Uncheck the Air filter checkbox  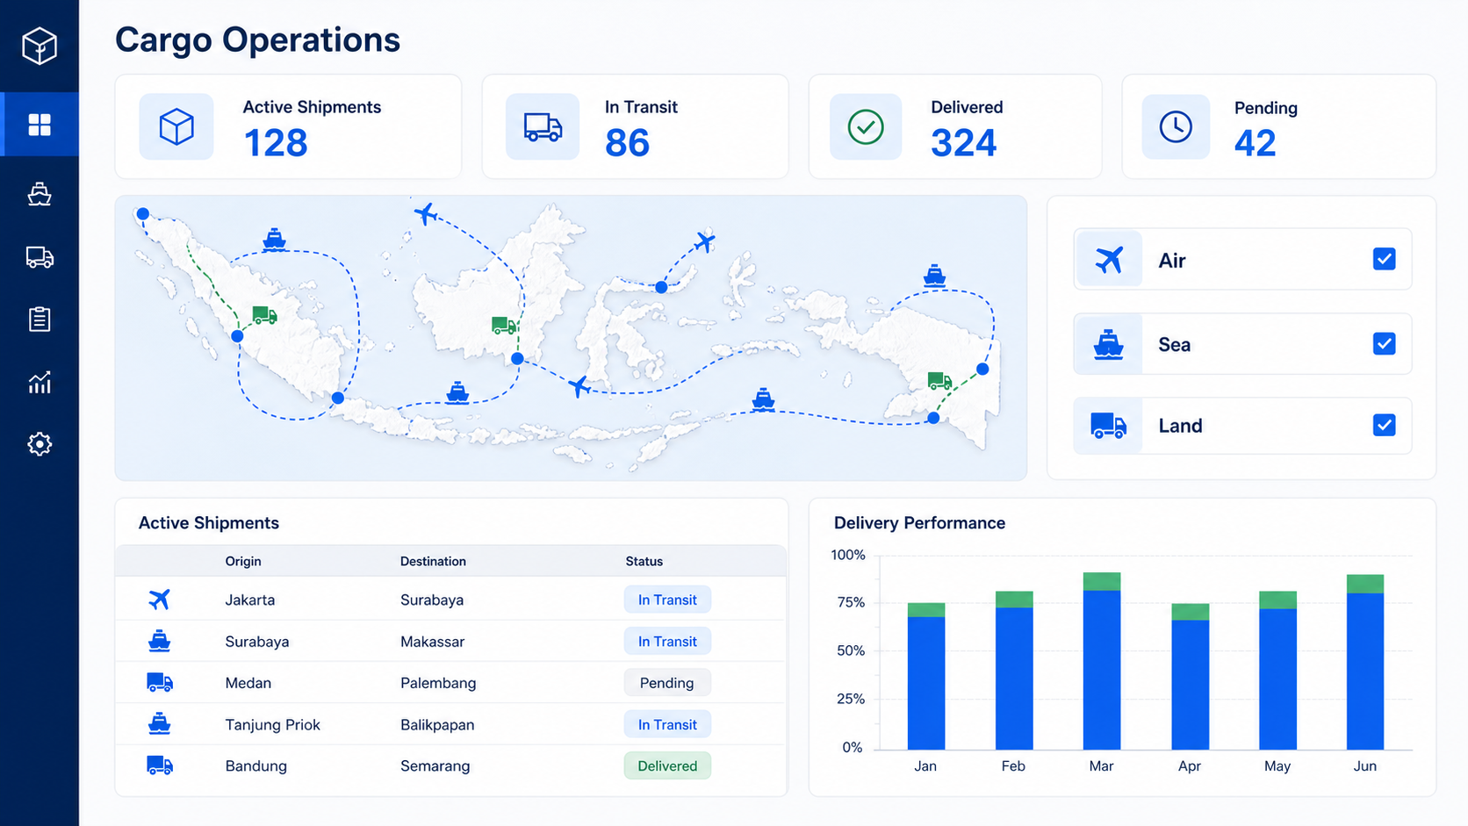(1385, 259)
